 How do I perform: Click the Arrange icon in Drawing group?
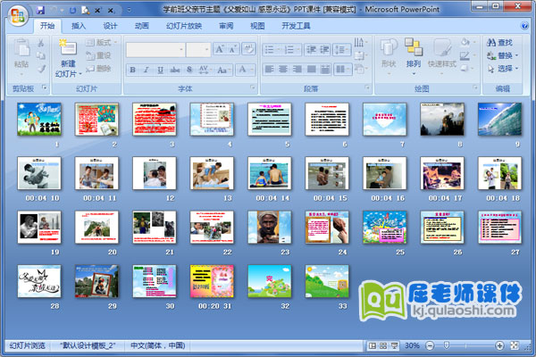(x=414, y=52)
